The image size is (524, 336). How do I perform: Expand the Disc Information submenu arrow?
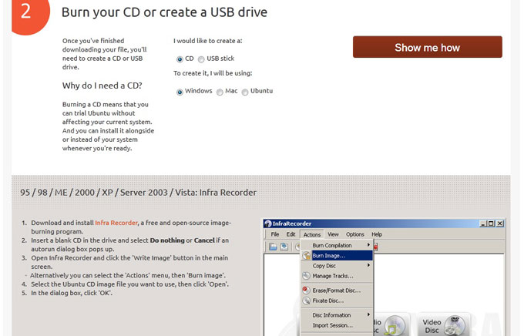368,314
